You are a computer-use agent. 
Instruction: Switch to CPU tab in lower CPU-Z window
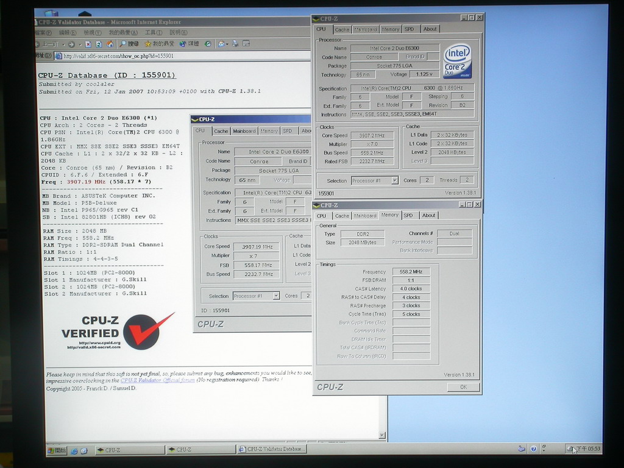321,216
